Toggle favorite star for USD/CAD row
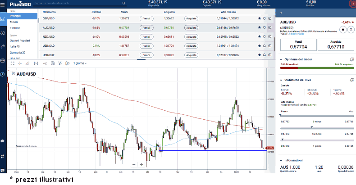 [259, 46]
